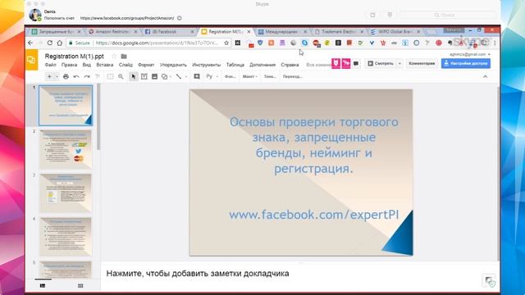Viewport: 525px width, 295px height.
Task: Expand the Gmail account dropdown arrow
Action: pos(489,54)
